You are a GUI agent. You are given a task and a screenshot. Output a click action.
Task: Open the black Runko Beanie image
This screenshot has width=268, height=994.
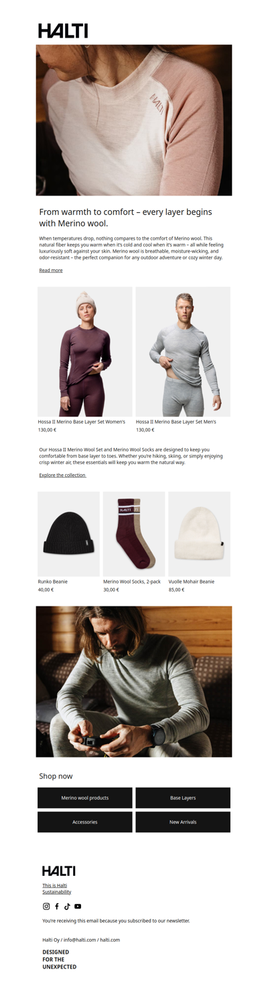tap(68, 534)
